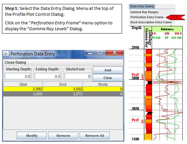Minimize the Perforation Data Entry window

(x=90, y=53)
